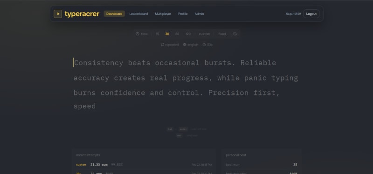This screenshot has height=174, width=373.
Task: Click the Gagan1510 username
Action: pyautogui.click(x=293, y=14)
